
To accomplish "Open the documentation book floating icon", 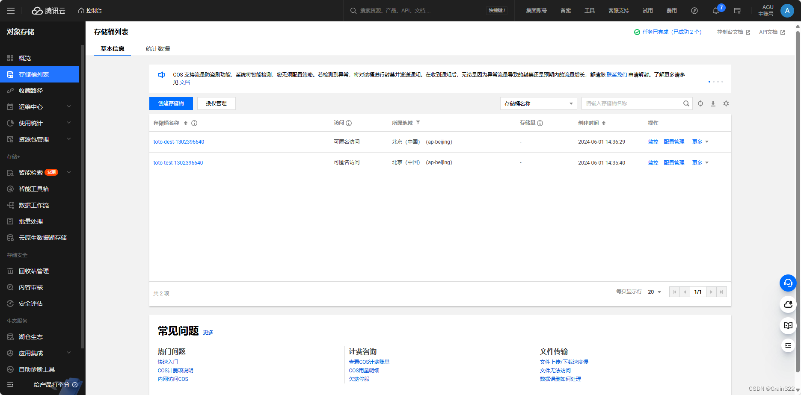I will tap(788, 325).
